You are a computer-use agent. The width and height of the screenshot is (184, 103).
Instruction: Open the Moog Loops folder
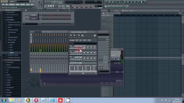12,40
